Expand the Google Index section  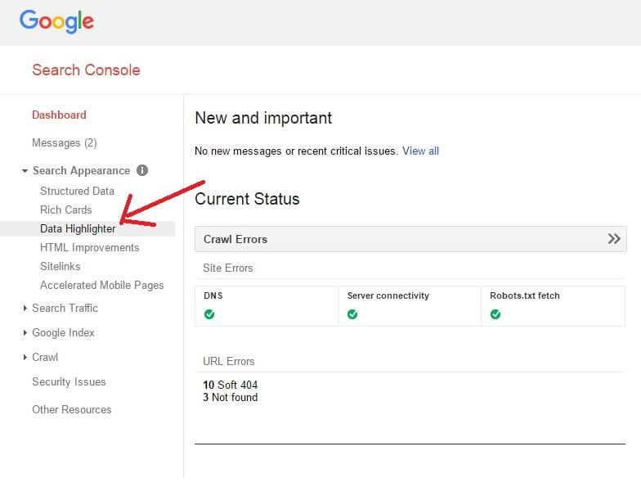point(25,333)
